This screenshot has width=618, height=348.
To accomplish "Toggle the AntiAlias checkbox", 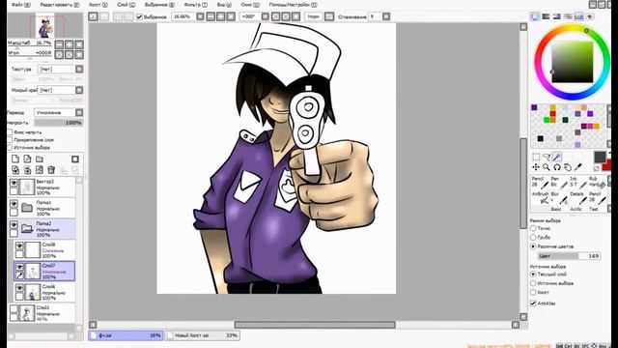I will [533, 303].
